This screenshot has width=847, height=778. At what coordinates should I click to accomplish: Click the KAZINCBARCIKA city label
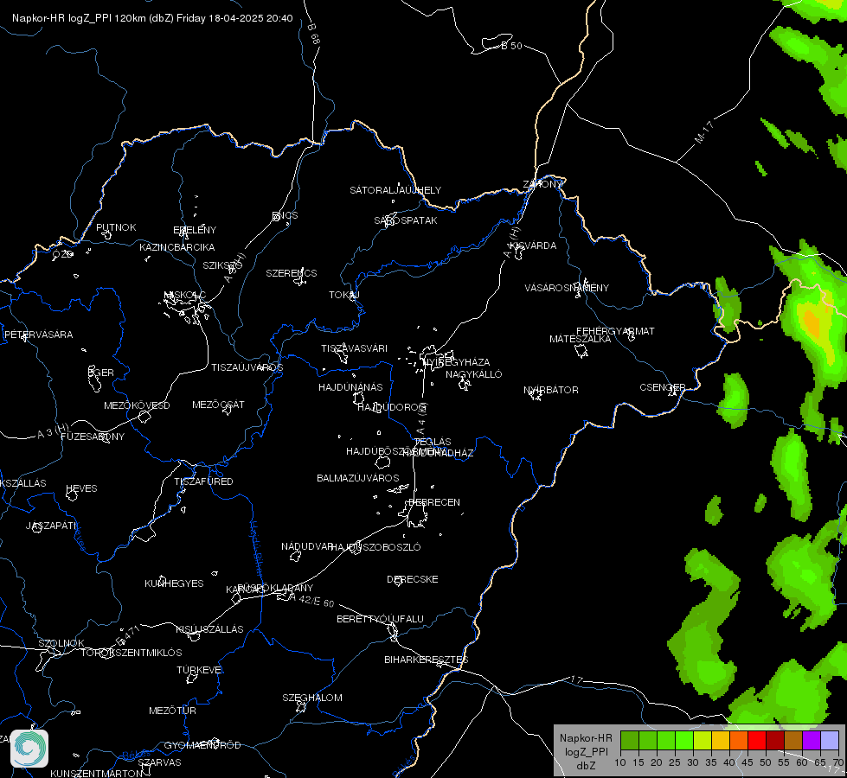click(177, 247)
